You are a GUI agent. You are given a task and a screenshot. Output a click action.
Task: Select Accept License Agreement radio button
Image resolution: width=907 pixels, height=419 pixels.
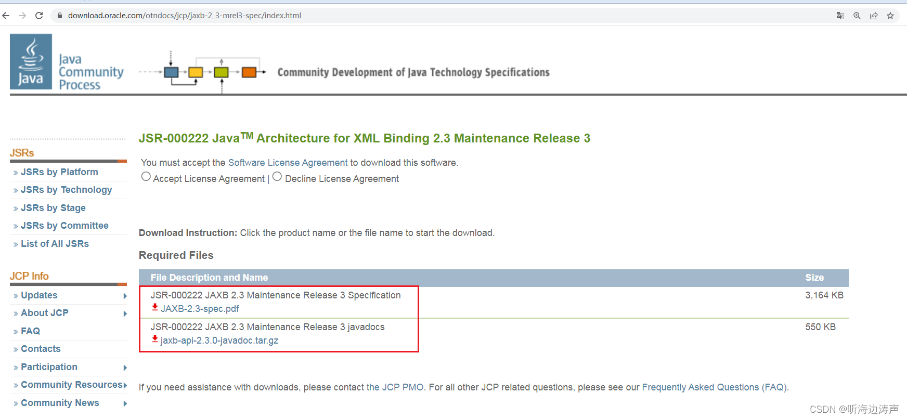pyautogui.click(x=146, y=177)
